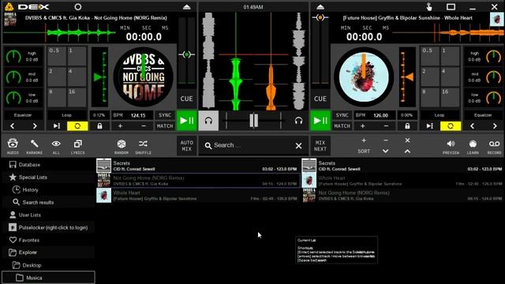
Task: Select the Musica folder
Action: pos(48,278)
